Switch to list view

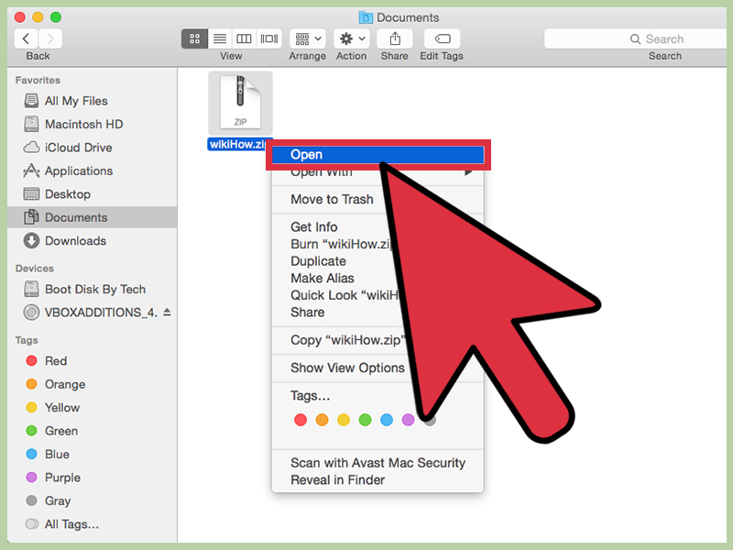tap(220, 38)
